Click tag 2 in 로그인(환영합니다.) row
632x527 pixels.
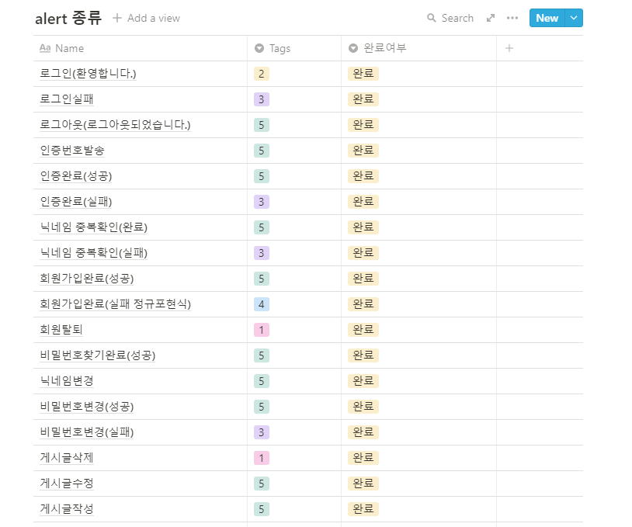pyautogui.click(x=262, y=74)
